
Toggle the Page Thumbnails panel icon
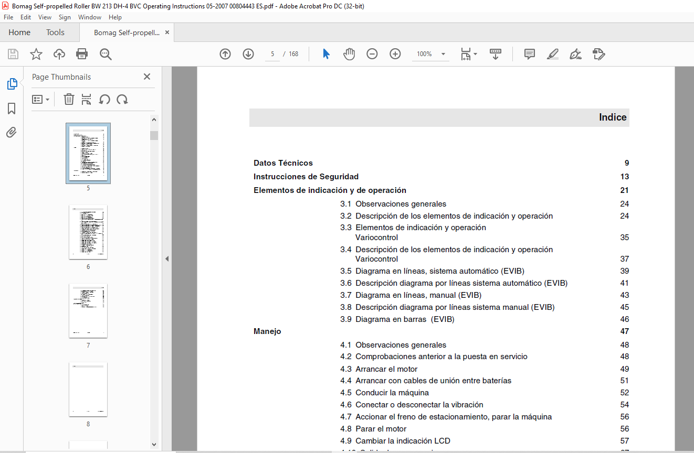click(12, 84)
